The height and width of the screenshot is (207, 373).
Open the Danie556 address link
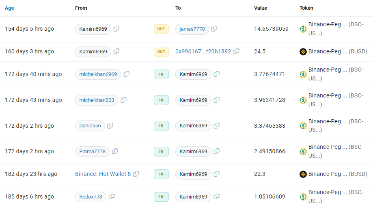point(90,125)
